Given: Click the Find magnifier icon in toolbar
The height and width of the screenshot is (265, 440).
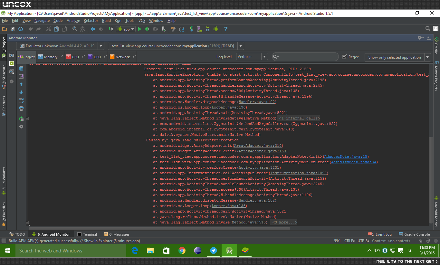Looking at the screenshot, I should (x=75, y=29).
